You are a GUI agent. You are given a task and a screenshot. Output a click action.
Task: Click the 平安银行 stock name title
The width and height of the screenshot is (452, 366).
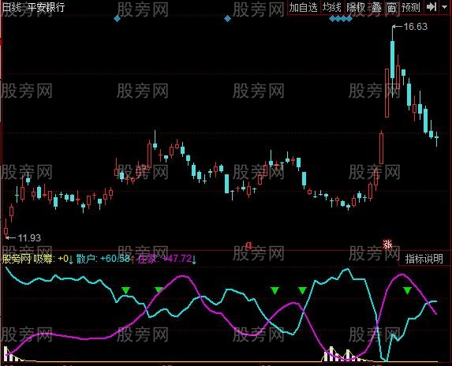point(46,7)
